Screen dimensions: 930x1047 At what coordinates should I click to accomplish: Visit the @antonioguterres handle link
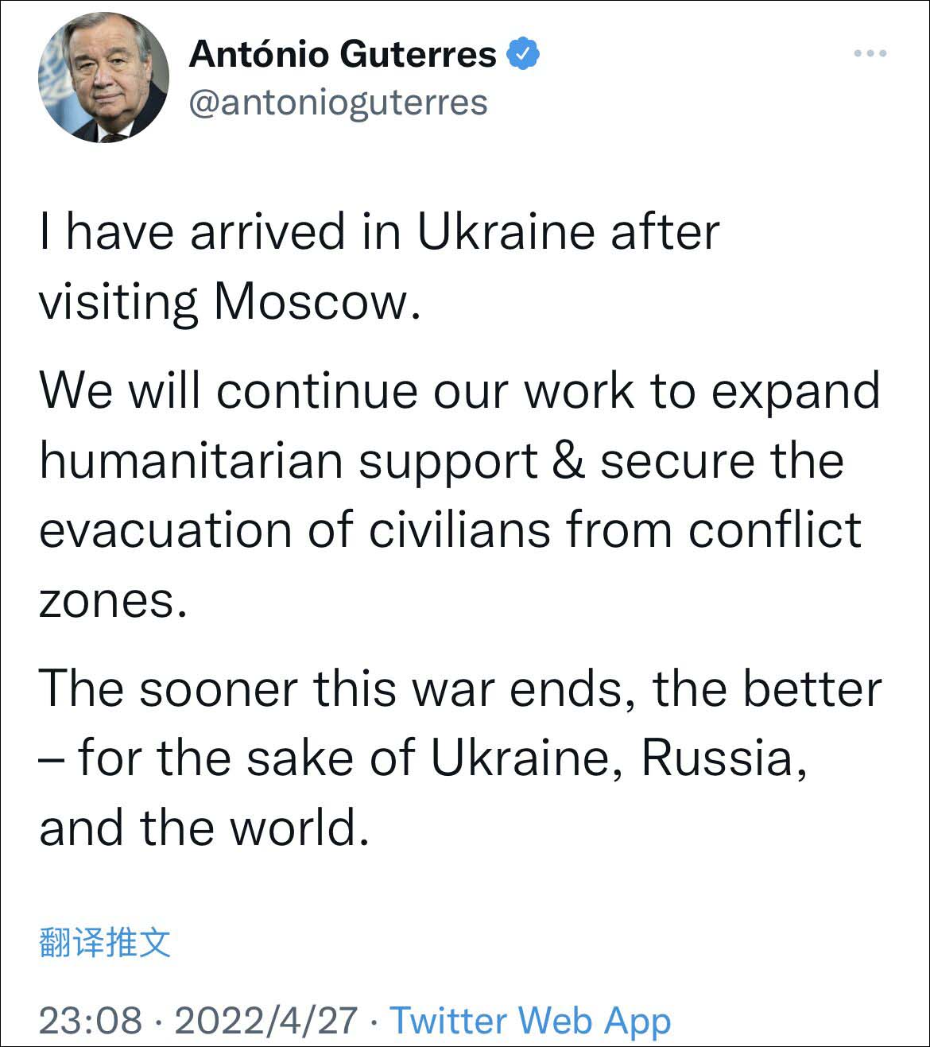pos(338,103)
